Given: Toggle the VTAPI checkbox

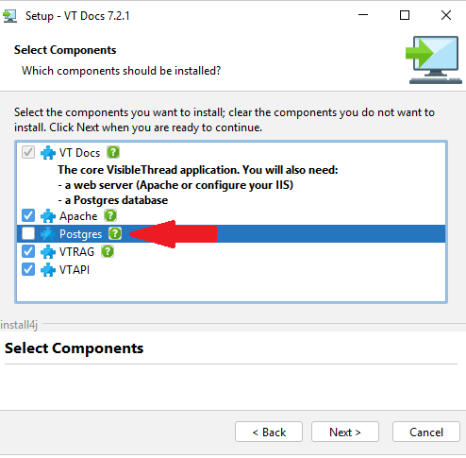Looking at the screenshot, I should 28,269.
